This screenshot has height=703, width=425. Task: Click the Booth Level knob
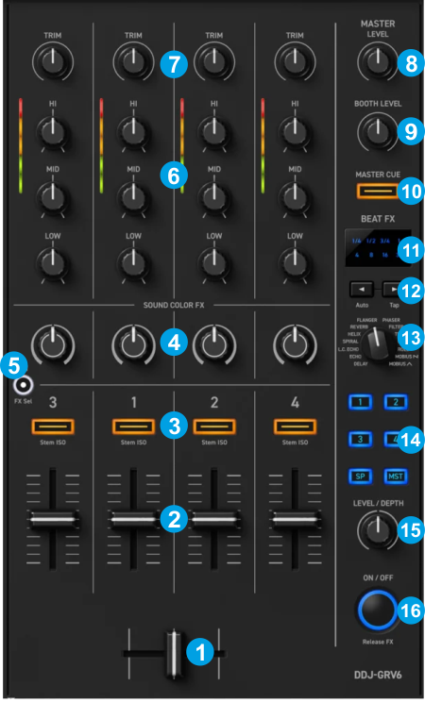pos(378,131)
